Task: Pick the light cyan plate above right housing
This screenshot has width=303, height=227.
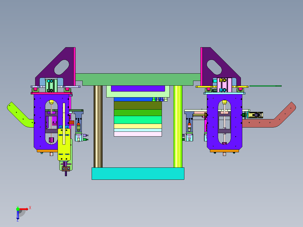Action: pos(224,93)
